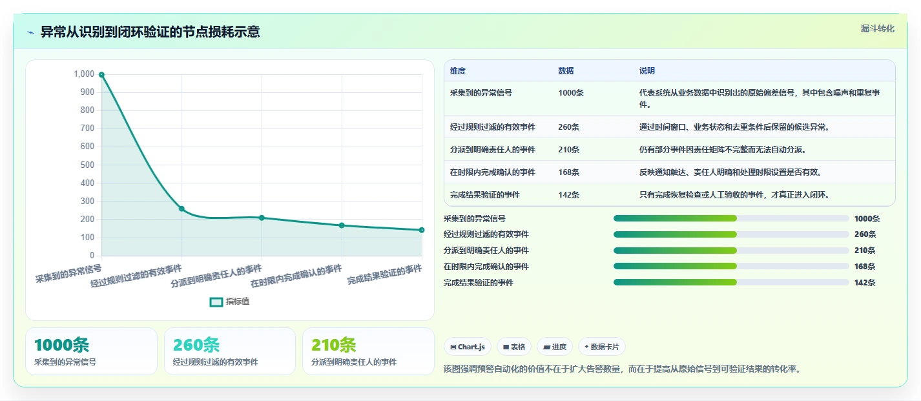Click the icon inside the 进度 tag
The width and height of the screenshot is (921, 401).
547,347
